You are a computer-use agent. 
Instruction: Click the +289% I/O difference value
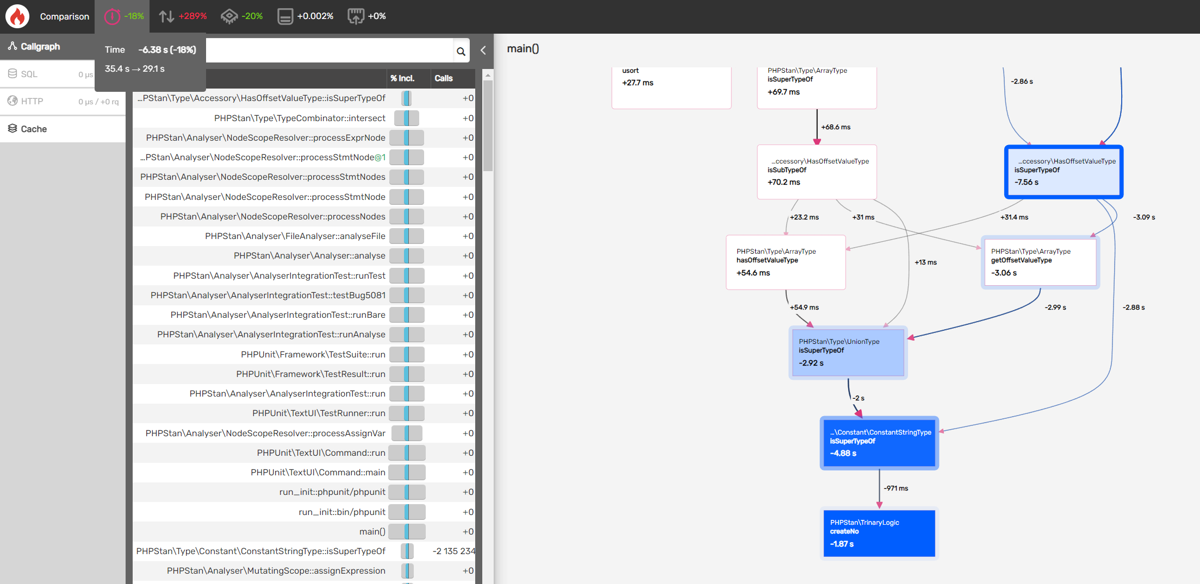pyautogui.click(x=193, y=16)
